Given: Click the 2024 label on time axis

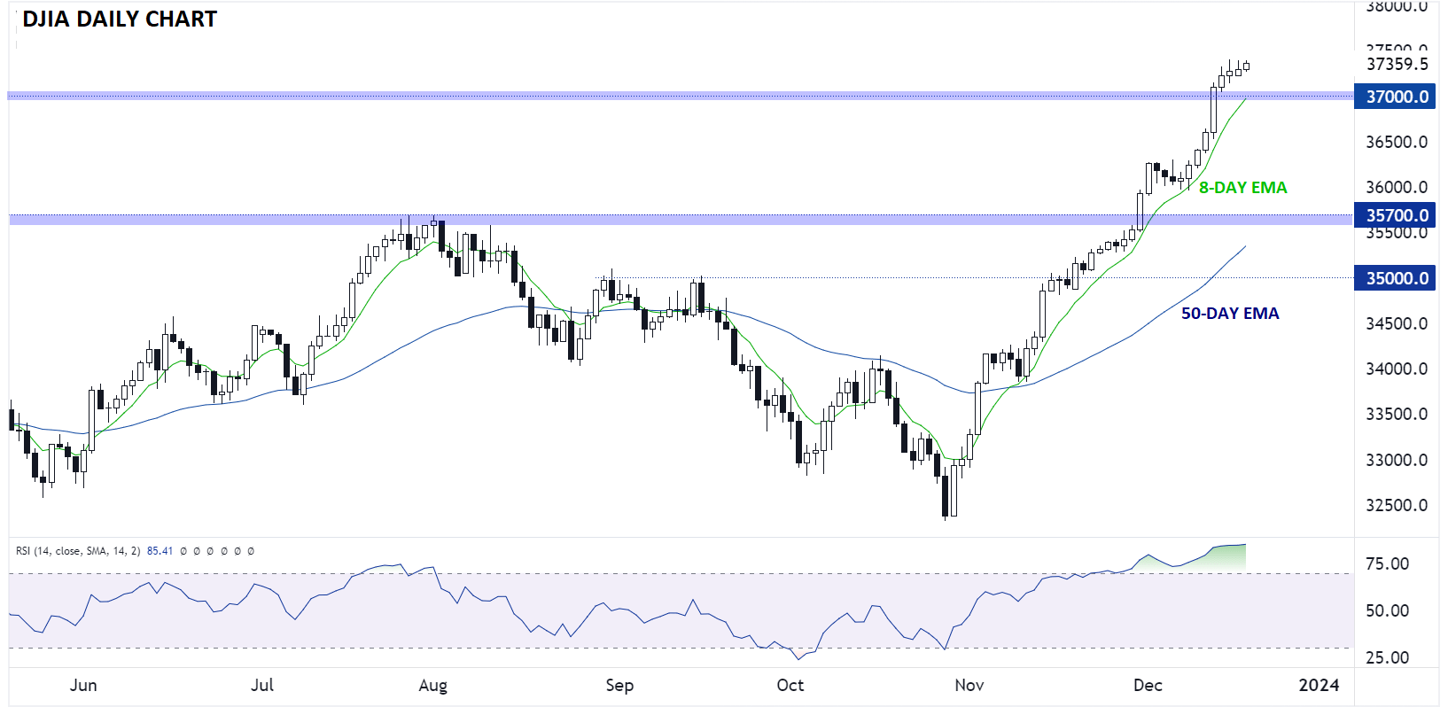Looking at the screenshot, I should tap(1319, 685).
